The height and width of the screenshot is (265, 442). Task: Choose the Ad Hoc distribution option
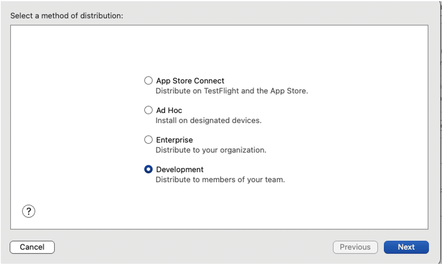[x=148, y=110]
